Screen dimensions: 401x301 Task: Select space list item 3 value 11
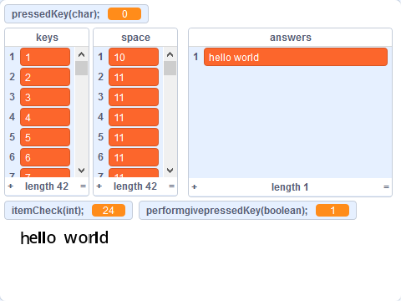134,97
